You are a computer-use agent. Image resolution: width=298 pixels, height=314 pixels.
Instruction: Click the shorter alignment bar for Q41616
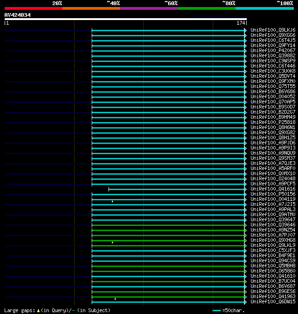pos(176,190)
